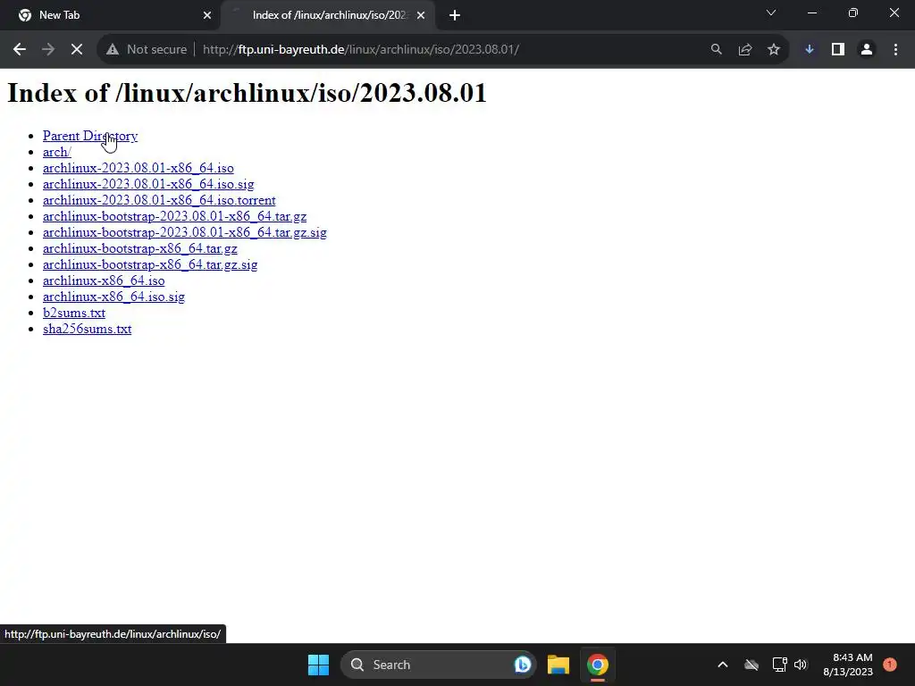The width and height of the screenshot is (915, 686).
Task: Toggle the Chrome side panel icon
Action: (838, 50)
